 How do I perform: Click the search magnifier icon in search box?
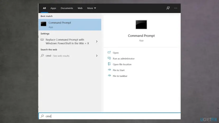(42, 116)
